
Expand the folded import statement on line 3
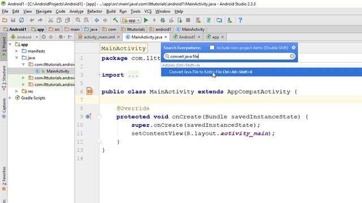pyautogui.click(x=99, y=75)
